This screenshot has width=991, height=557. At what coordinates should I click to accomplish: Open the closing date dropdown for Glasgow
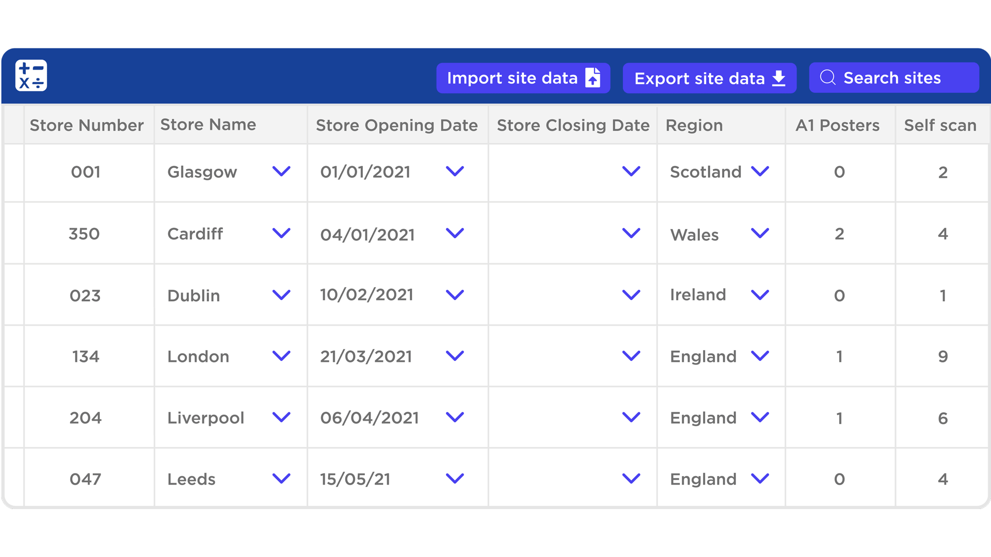pos(631,172)
